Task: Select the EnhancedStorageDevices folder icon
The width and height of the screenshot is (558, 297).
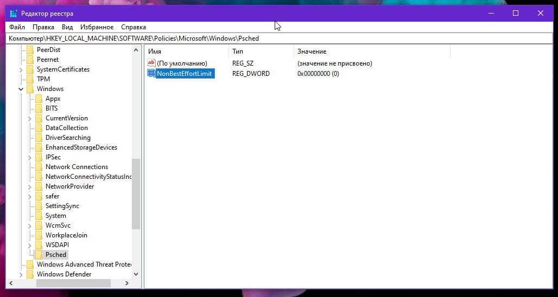Action: point(39,147)
